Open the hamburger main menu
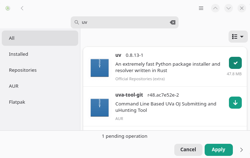Image resolution: width=250 pixels, height=158 pixels. pos(201,8)
